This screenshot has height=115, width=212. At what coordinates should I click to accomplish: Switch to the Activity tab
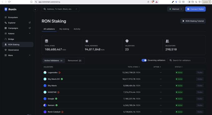coord(77,29)
